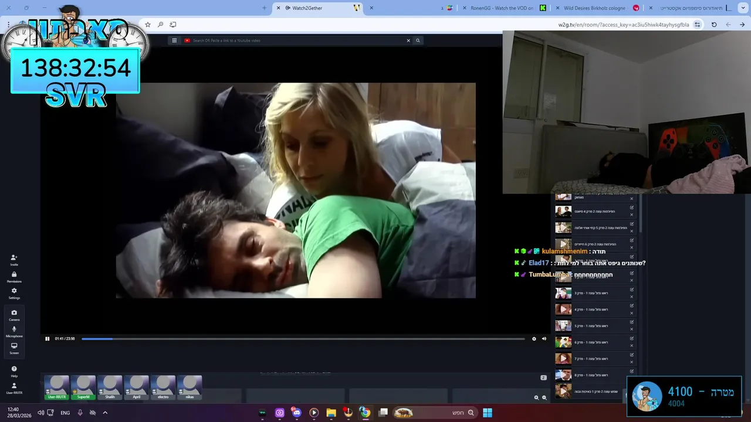Mute the video player volume

click(544, 339)
